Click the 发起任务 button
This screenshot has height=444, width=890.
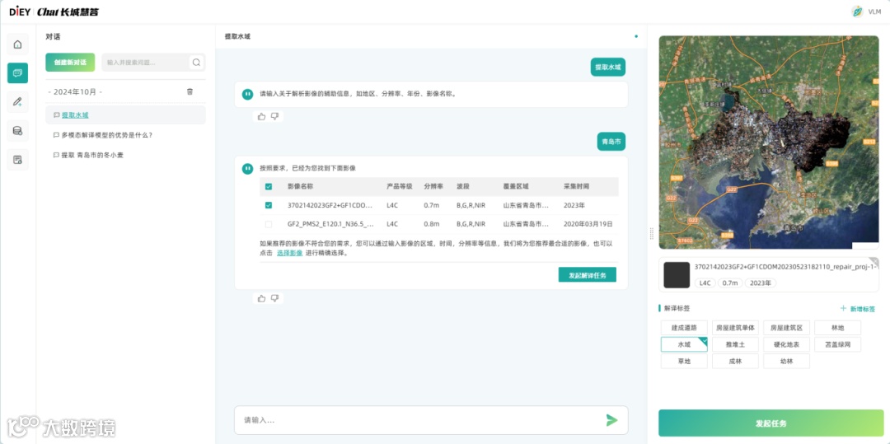pos(771,423)
